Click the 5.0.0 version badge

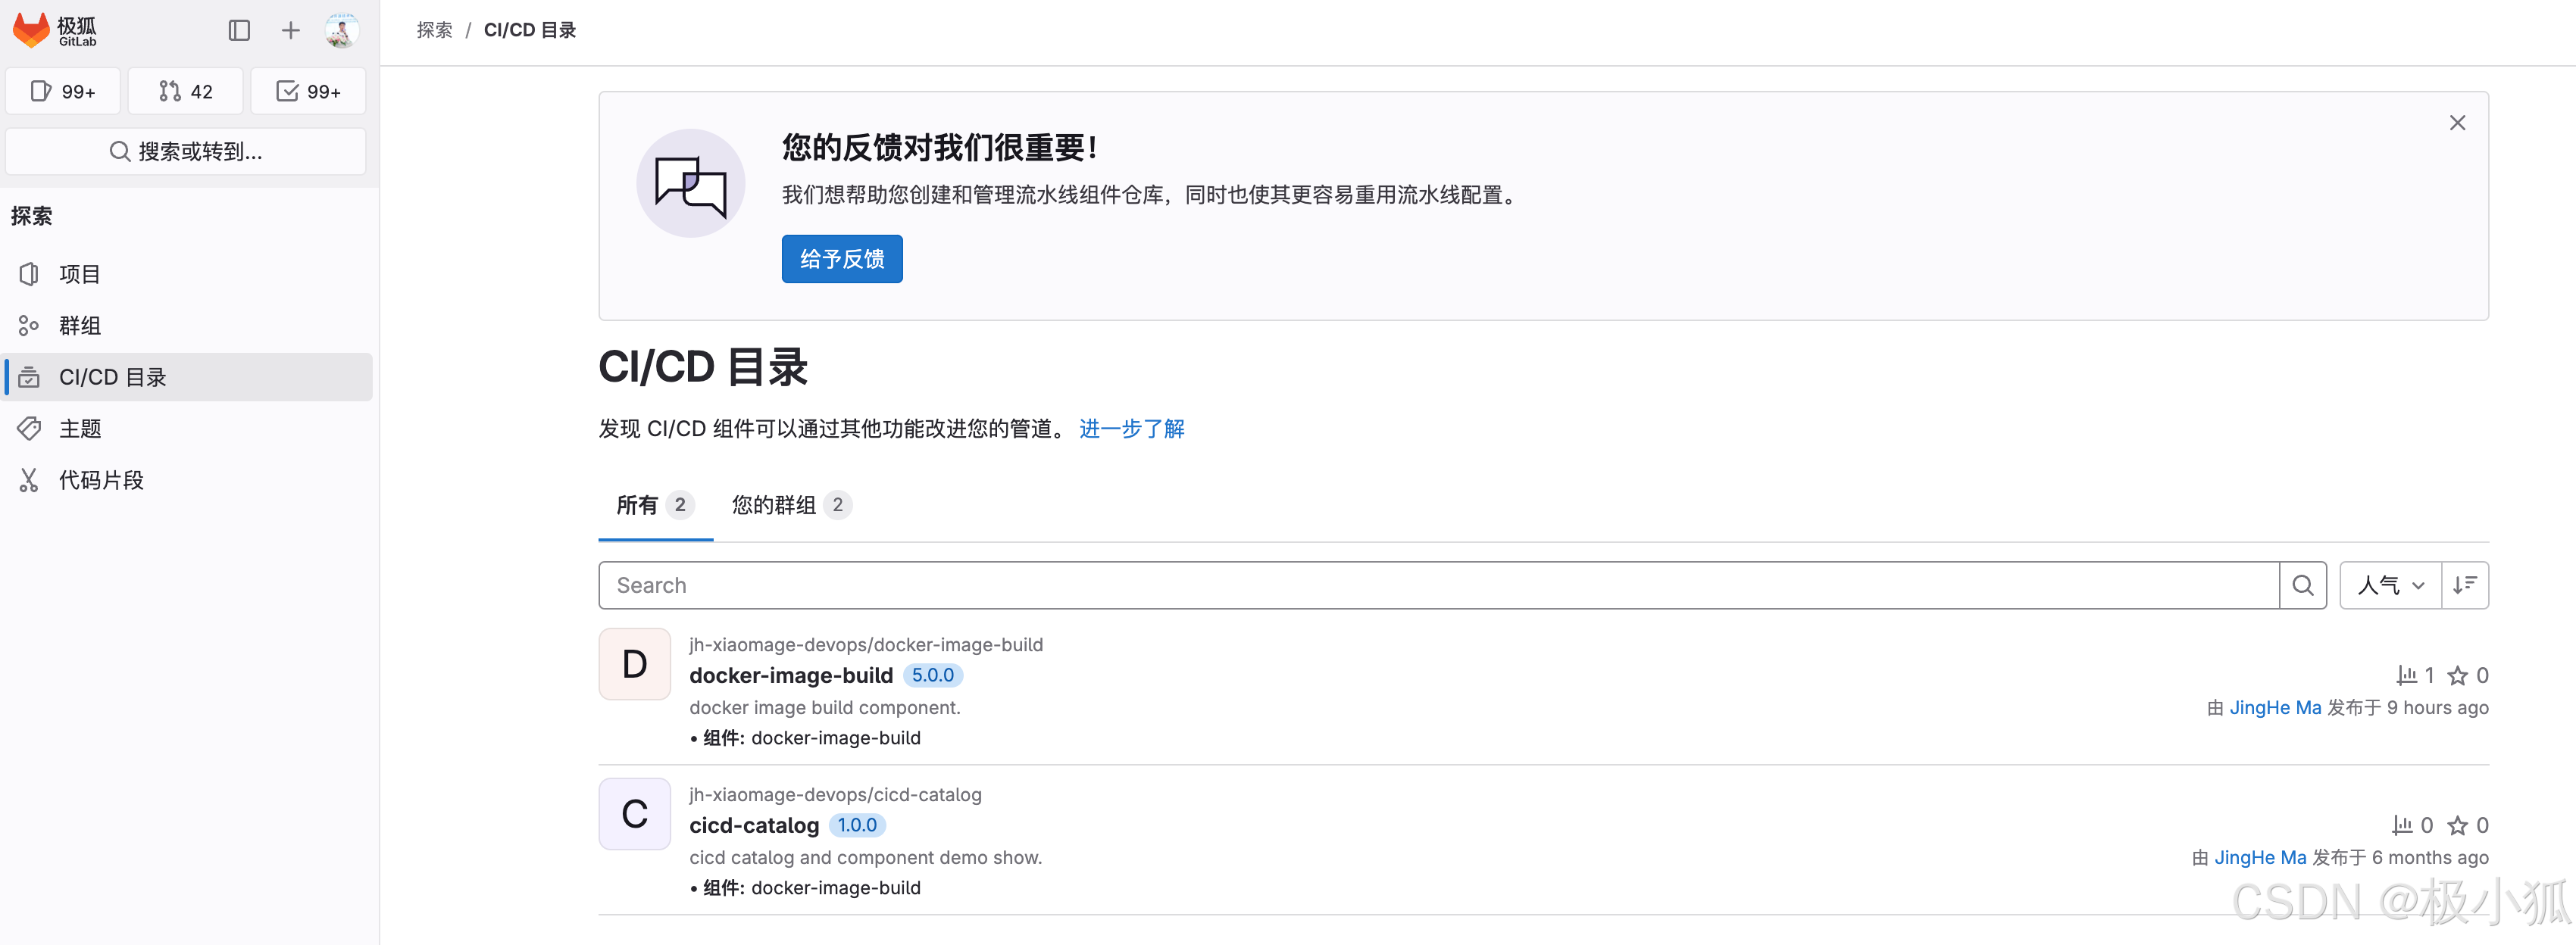coord(933,675)
